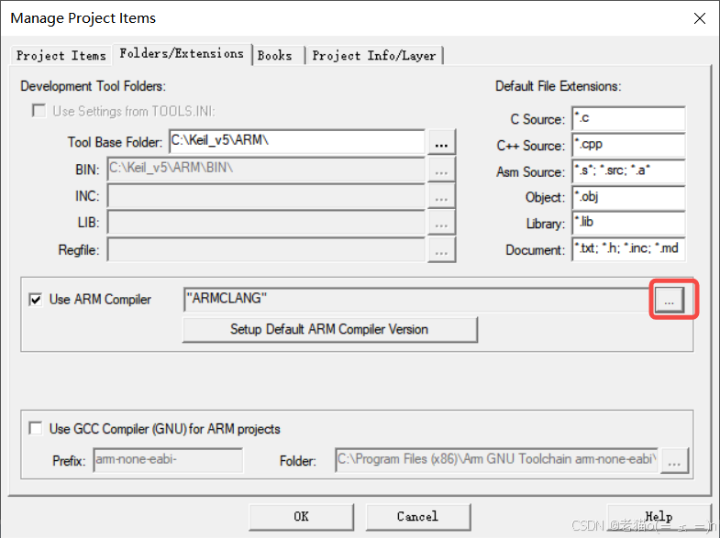Open ARM compiler version browse button
Viewport: 720px width, 538px height.
[669, 300]
